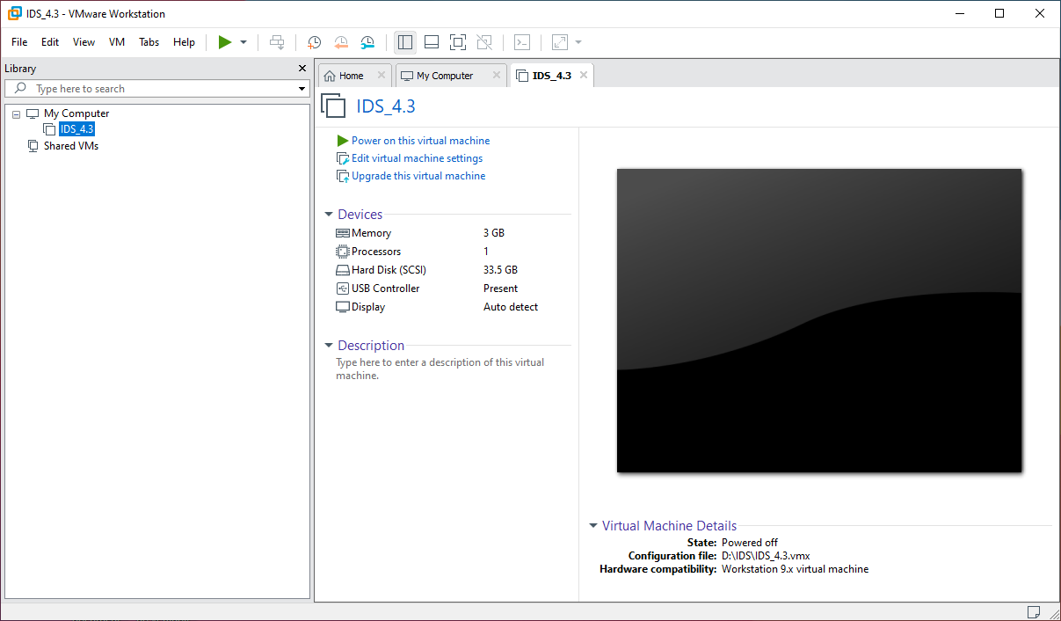Collapse the Description section
The width and height of the screenshot is (1061, 621).
point(329,346)
